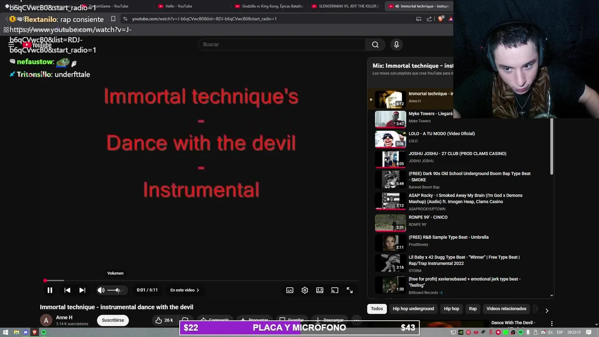Click the video progress bar
Image resolution: width=599 pixels, height=337 pixels.
tap(201, 281)
